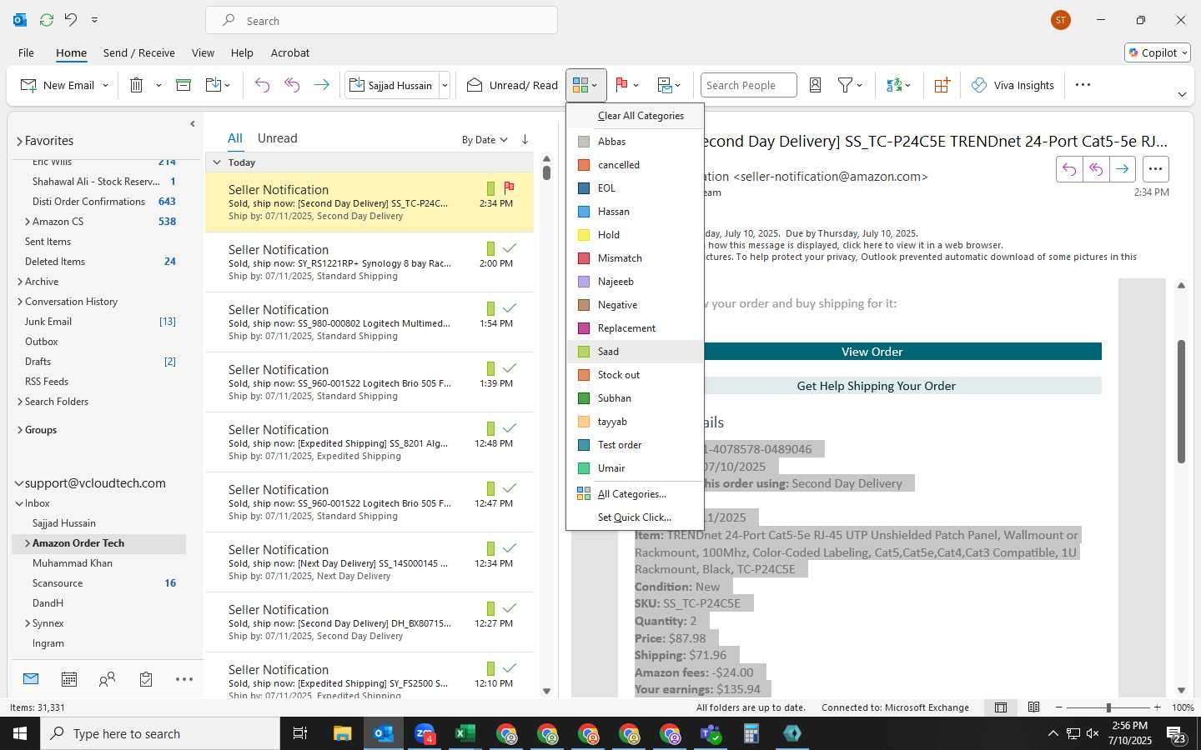Screen dimensions: 1201x750
Task: Expand the ribbon display options chevron
Action: coord(1182,94)
